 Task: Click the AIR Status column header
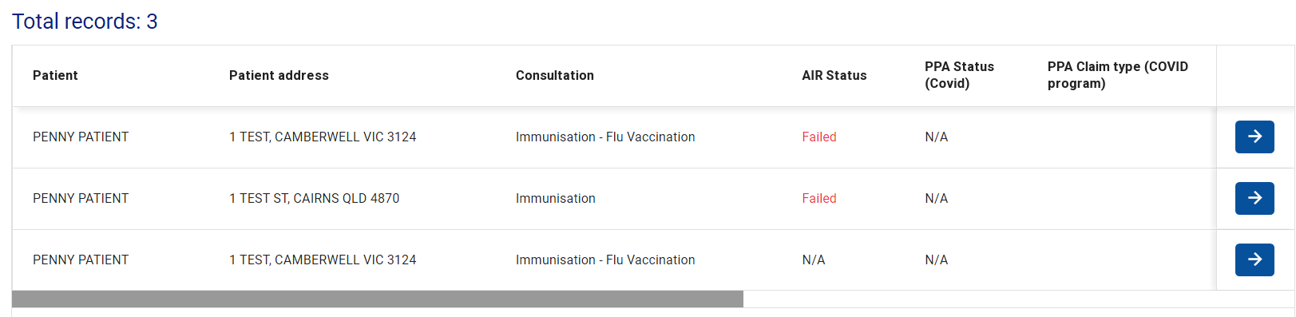point(834,75)
